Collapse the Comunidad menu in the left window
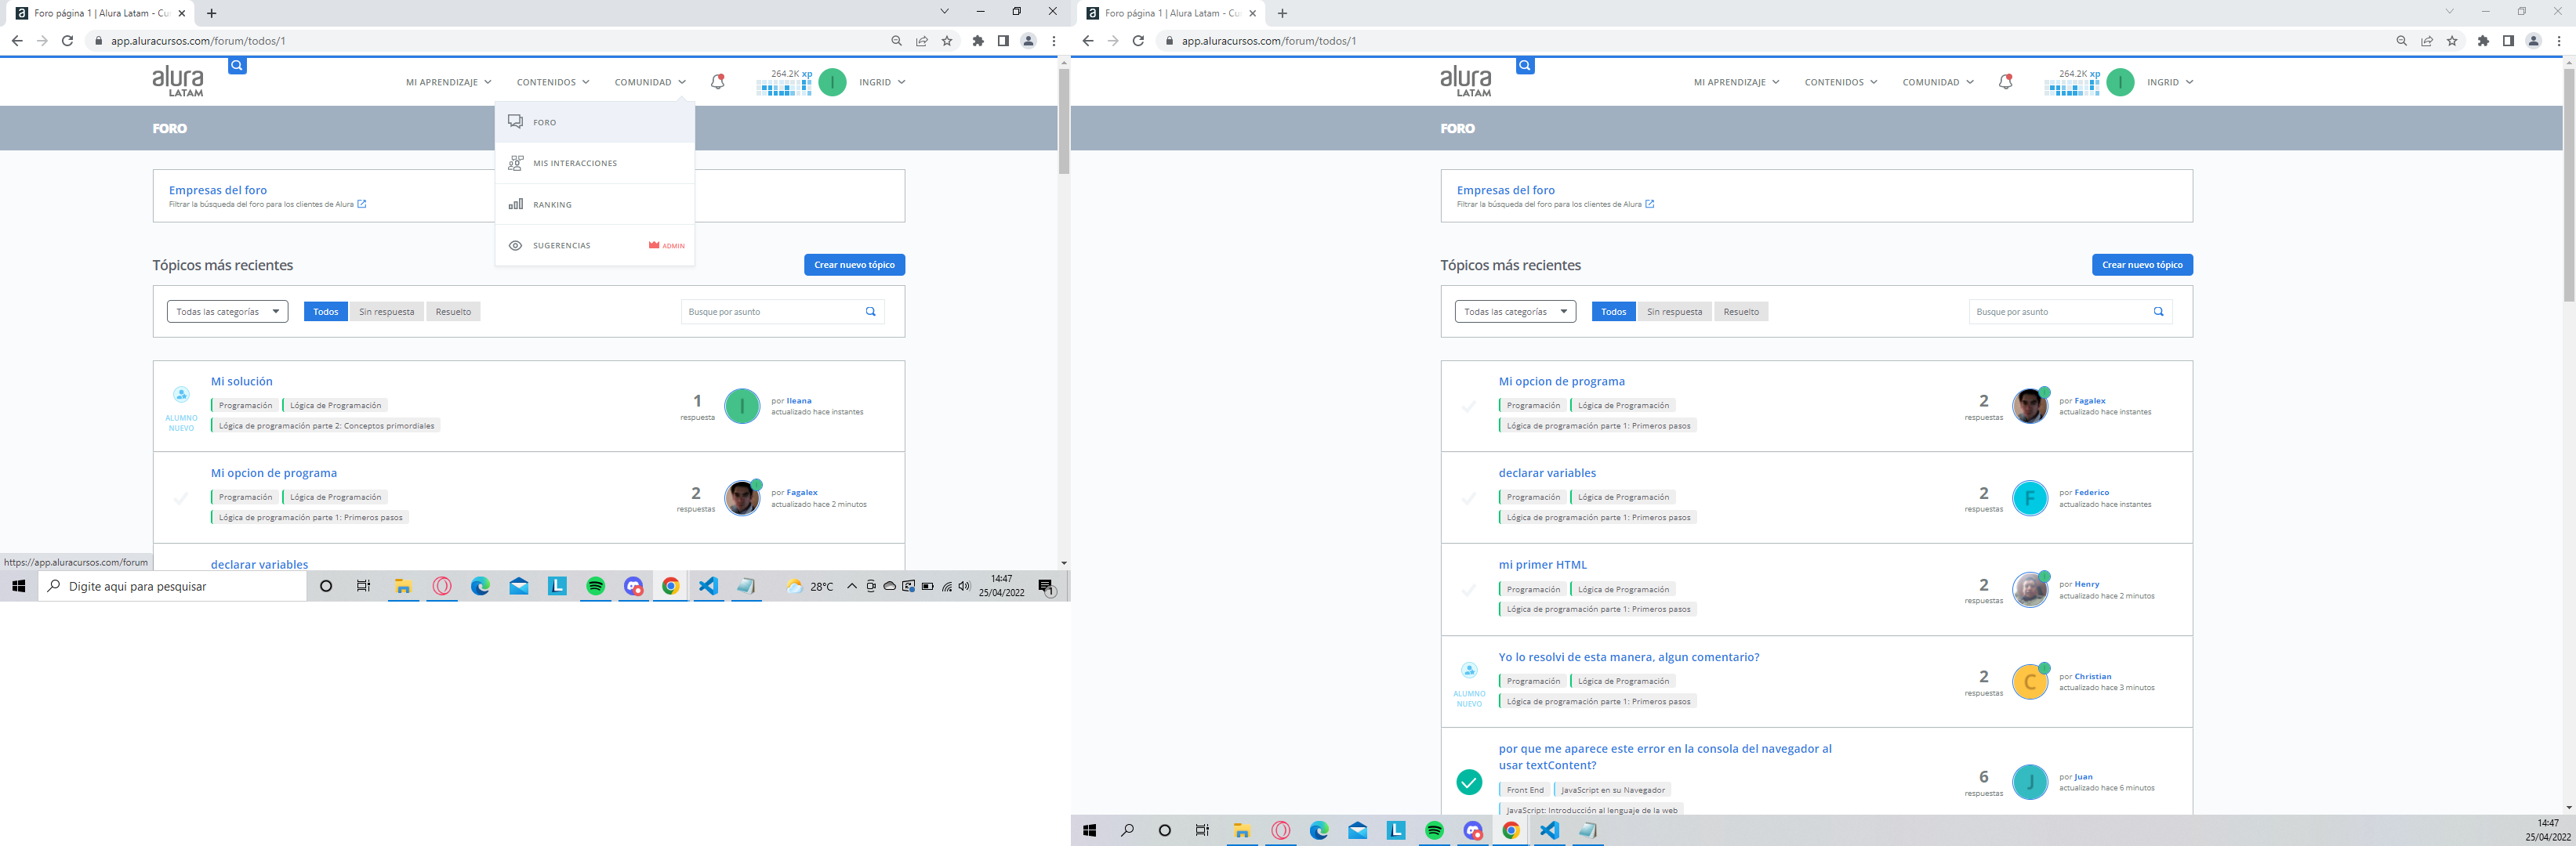Viewport: 2576px width, 846px height. pos(650,82)
